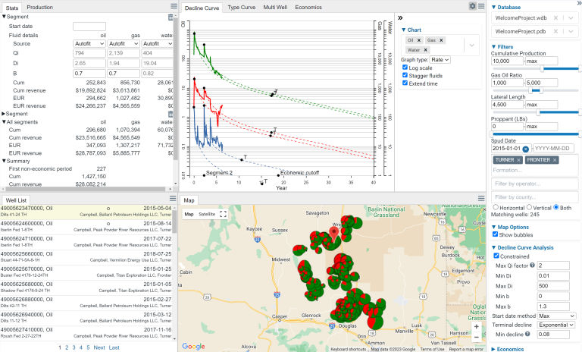Switch to the Multi Well tab
This screenshot has width=582, height=352.
tap(275, 7)
